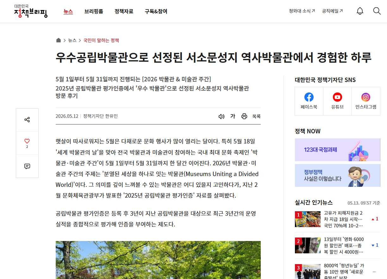Select rank 2 news thumbnail image
Image resolution: width=387 pixels, height=279 pixels.
[x=308, y=245]
